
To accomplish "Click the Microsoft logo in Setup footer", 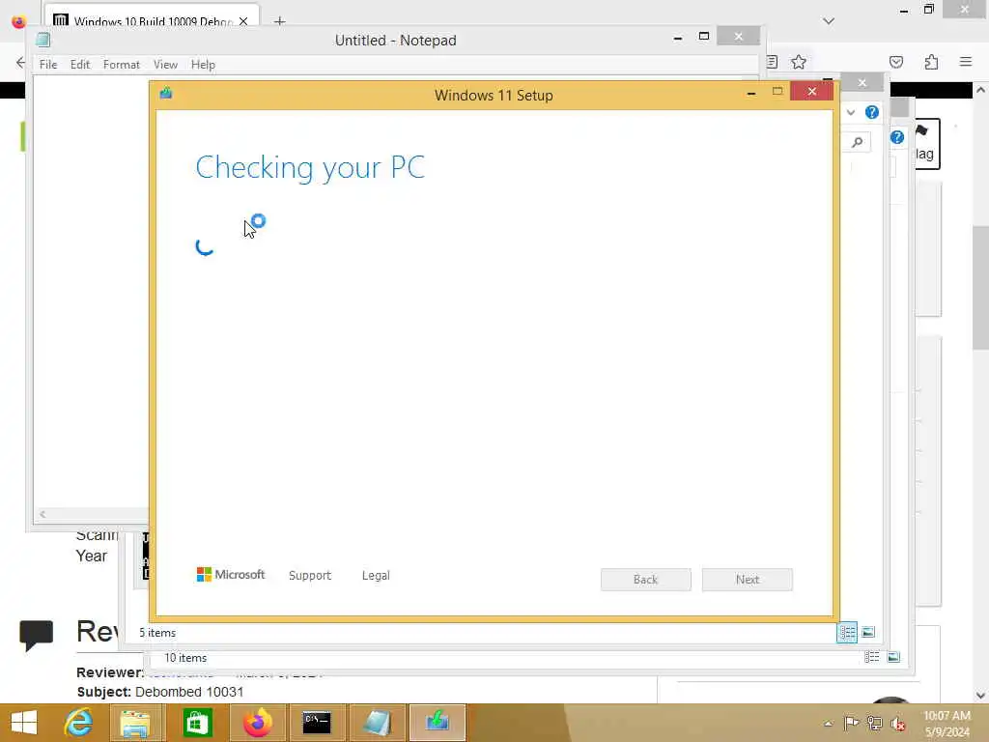I will click(231, 574).
